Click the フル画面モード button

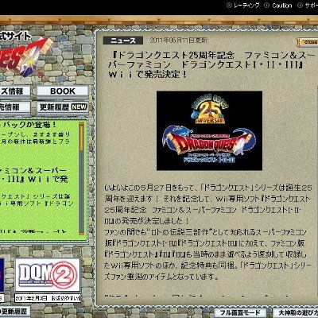(240, 312)
